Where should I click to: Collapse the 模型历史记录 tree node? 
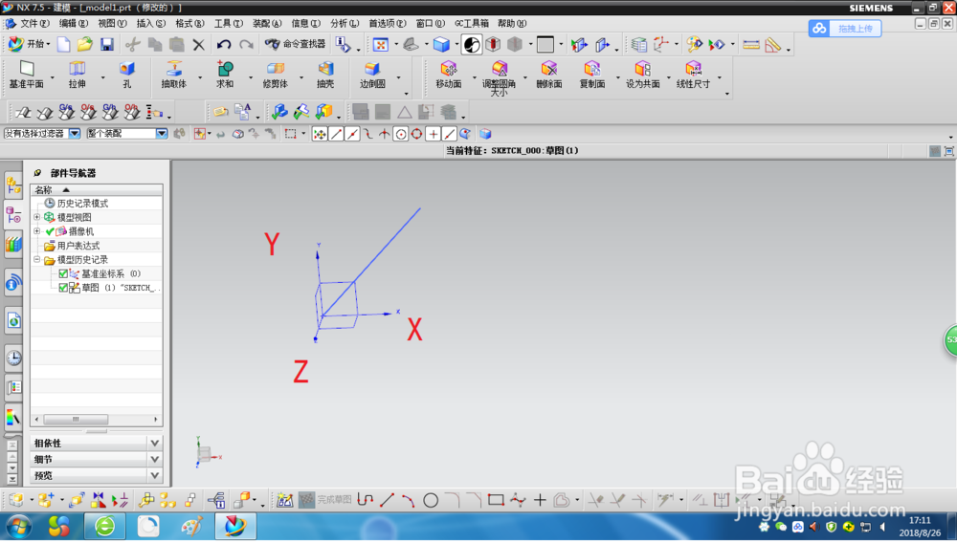36,260
